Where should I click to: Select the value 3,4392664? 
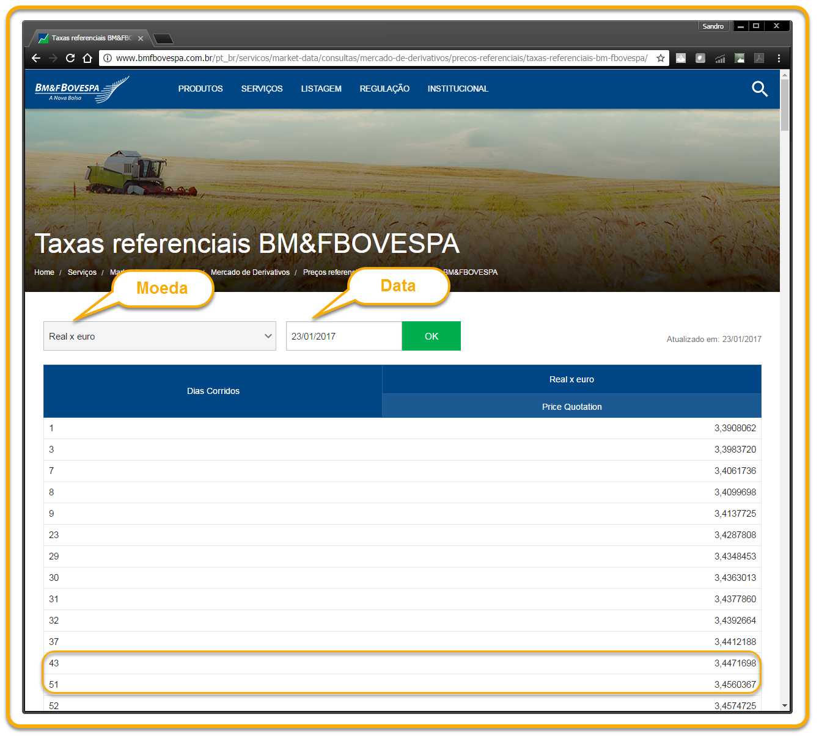[735, 621]
